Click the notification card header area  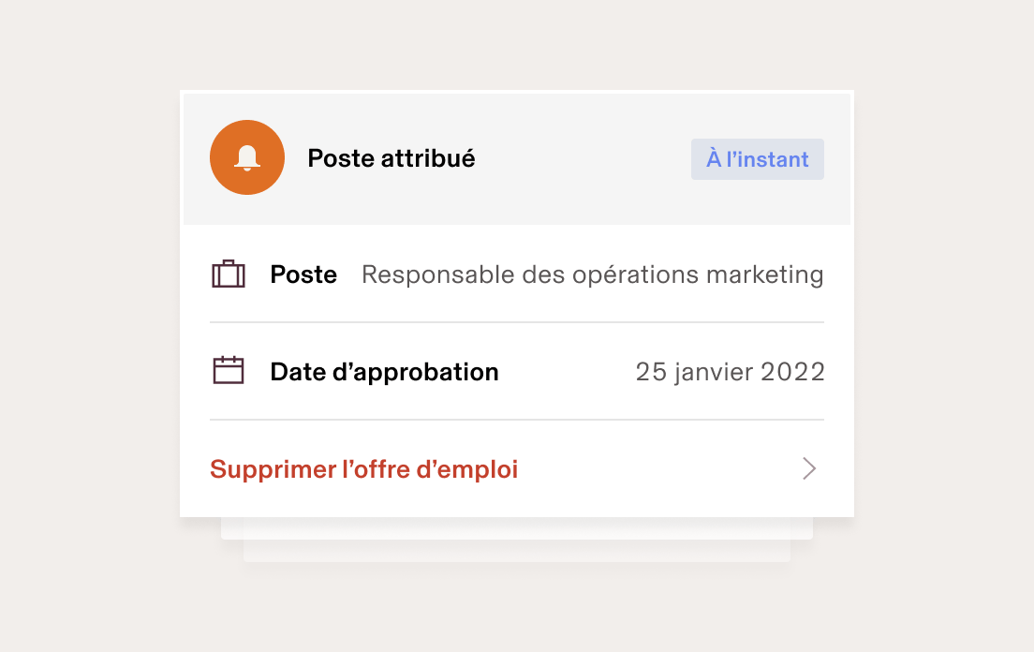pos(516,157)
